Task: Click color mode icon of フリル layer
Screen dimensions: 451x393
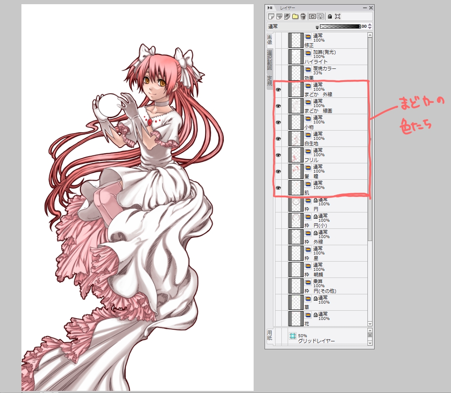Action: click(x=308, y=151)
